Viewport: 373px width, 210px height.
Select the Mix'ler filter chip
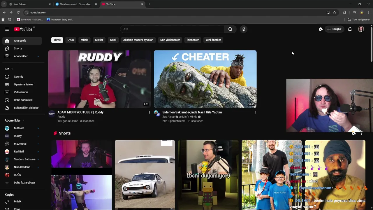(x=99, y=40)
